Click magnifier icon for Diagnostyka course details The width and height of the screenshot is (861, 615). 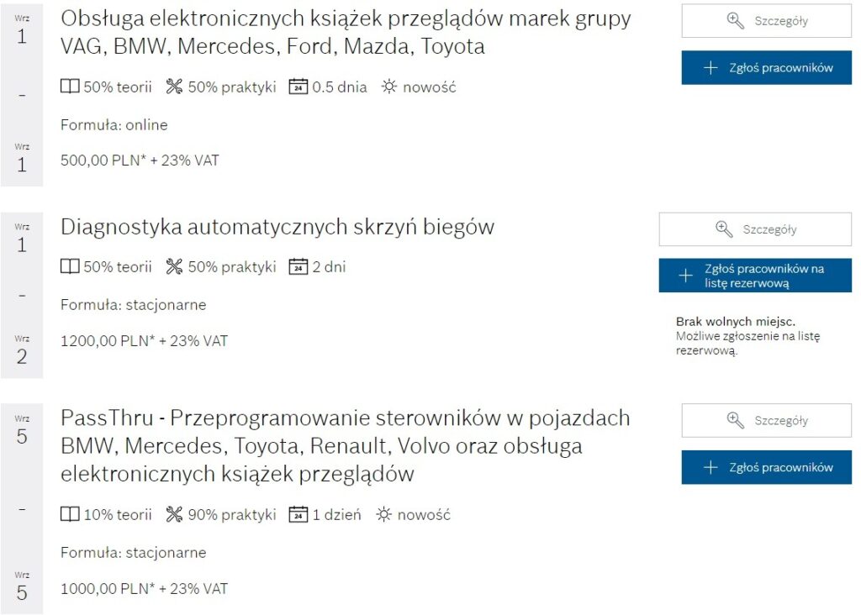pos(724,229)
